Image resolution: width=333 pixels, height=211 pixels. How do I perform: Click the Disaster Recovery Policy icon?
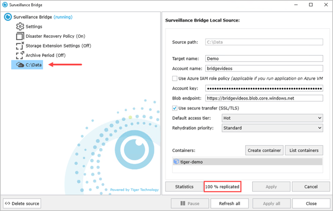[20, 36]
